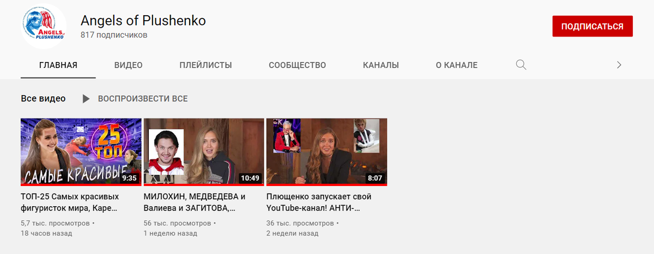This screenshot has height=254, width=654.
Task: Click the play triangle next to ВОСПРОИЗВЕСТИ ВСЕ
Action: [x=86, y=99]
